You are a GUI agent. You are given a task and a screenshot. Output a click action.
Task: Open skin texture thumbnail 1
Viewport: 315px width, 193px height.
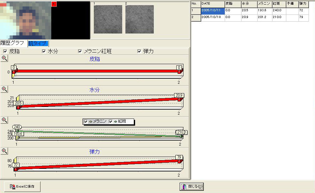tap(108, 19)
